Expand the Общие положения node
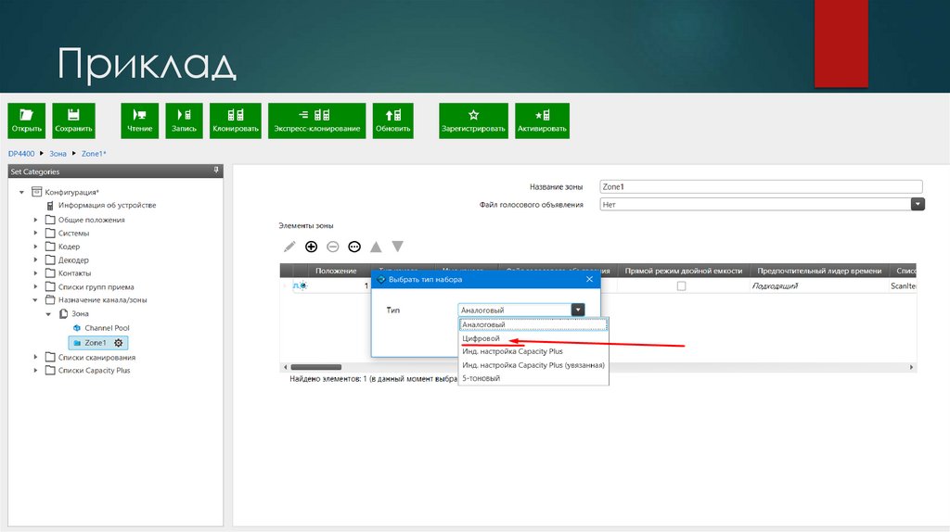This screenshot has height=532, width=950. pos(35,220)
